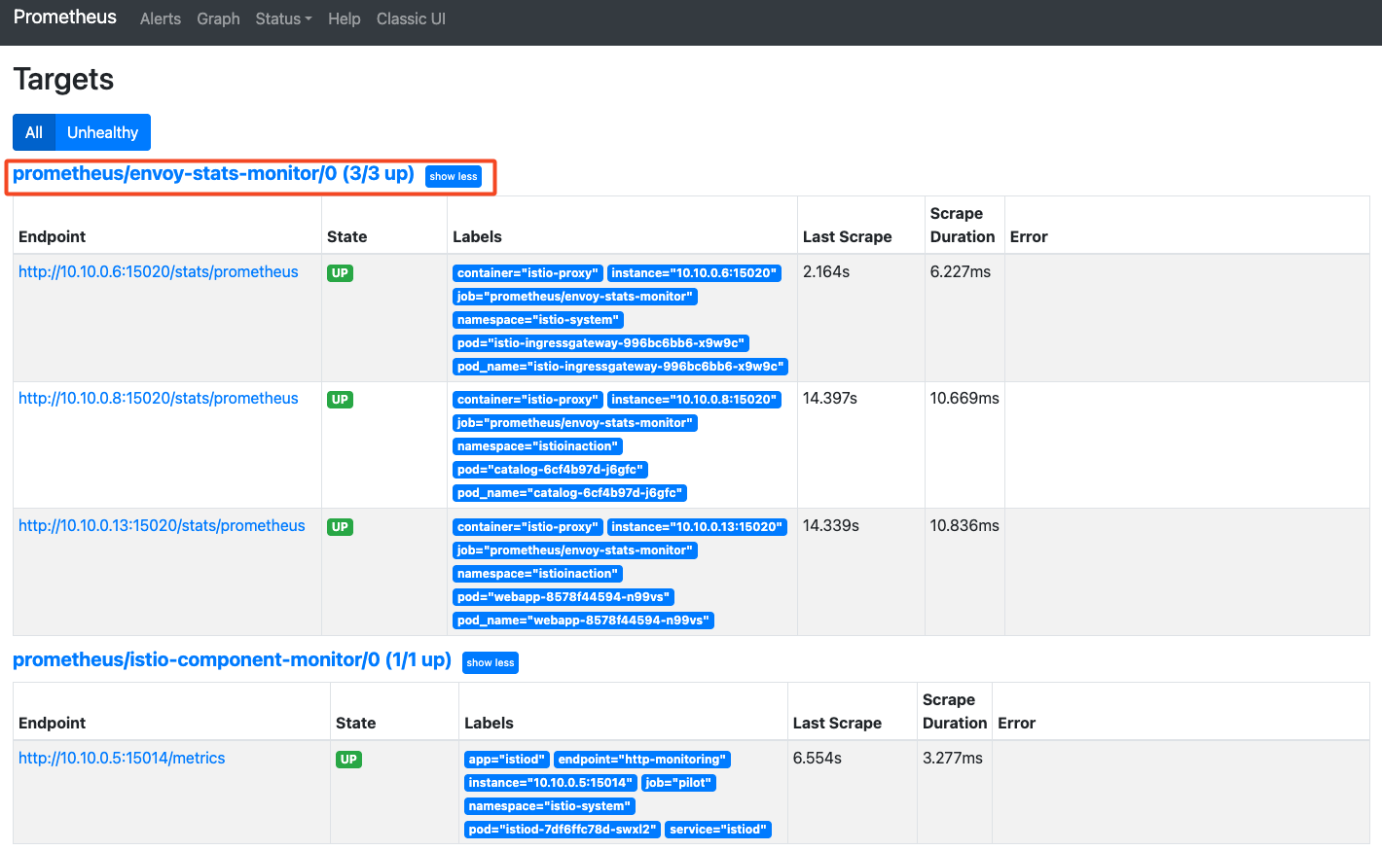This screenshot has width=1382, height=851.
Task: Click label namespace="istio-system" in first envoy row
Action: coord(538,320)
